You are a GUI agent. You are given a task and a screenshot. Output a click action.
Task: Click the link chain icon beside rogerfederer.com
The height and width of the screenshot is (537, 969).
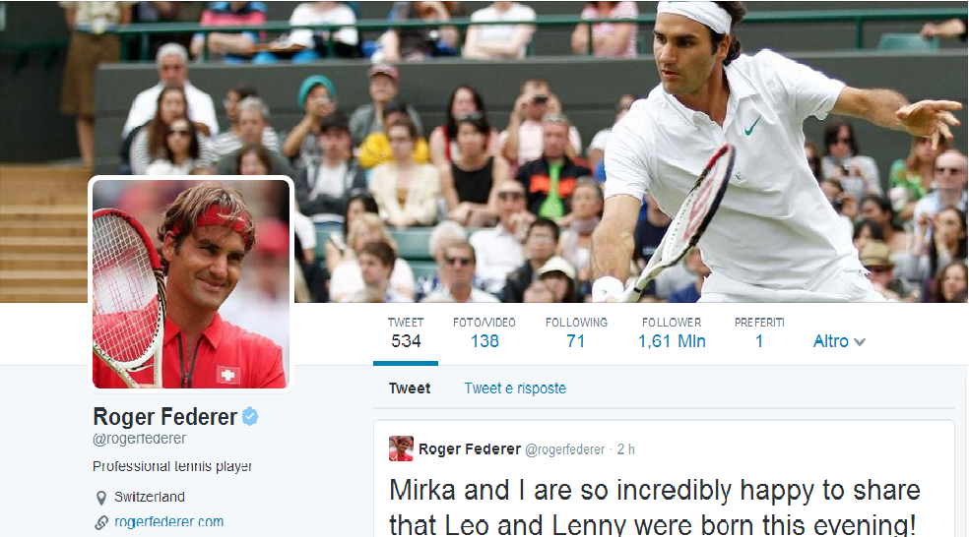click(101, 523)
